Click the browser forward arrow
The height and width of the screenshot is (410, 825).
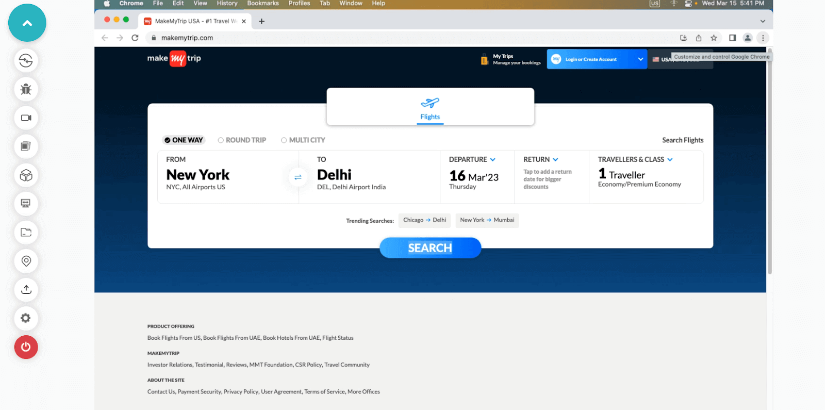click(x=120, y=38)
